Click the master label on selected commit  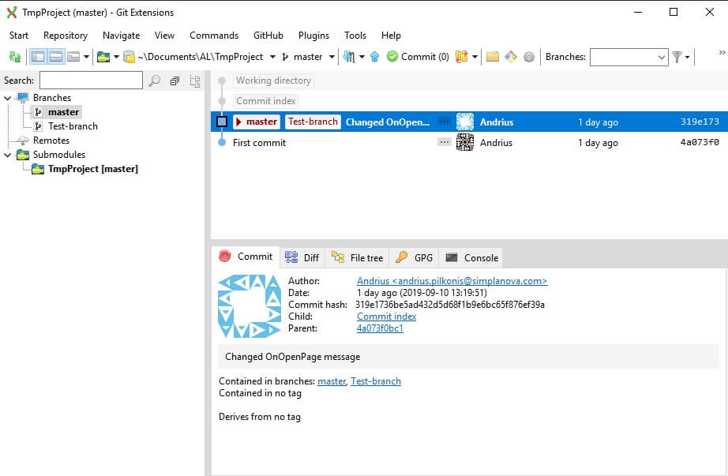257,122
